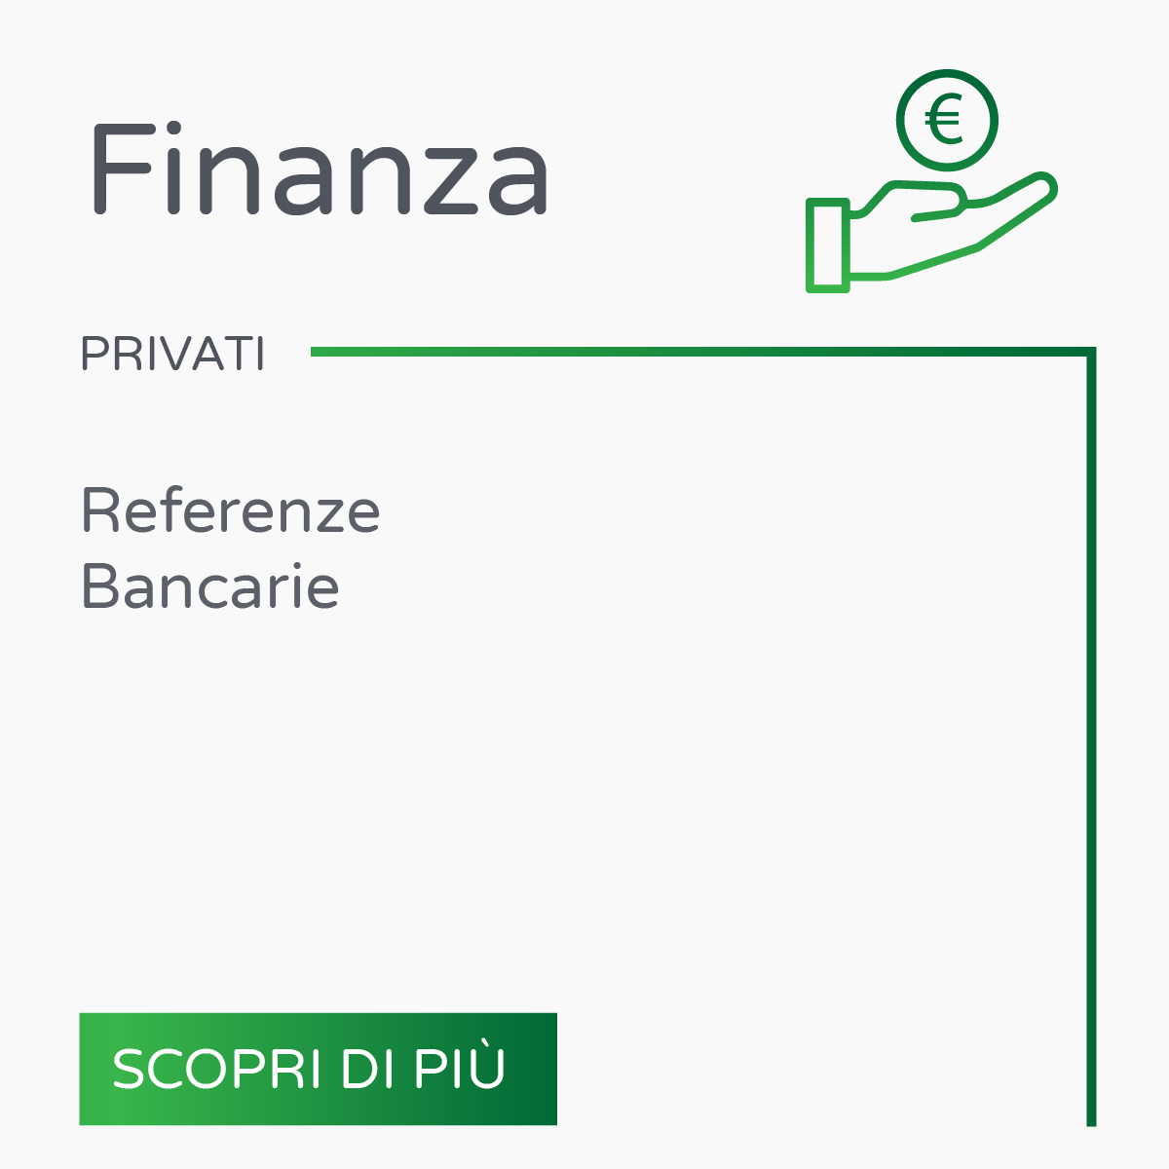Viewport: 1169px width, 1169px height.
Task: Open the PRIVATI category label
Action: coord(172,354)
